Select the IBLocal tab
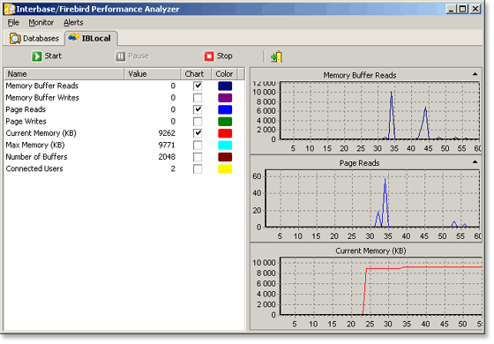This screenshot has width=494, height=344. pyautogui.click(x=91, y=39)
